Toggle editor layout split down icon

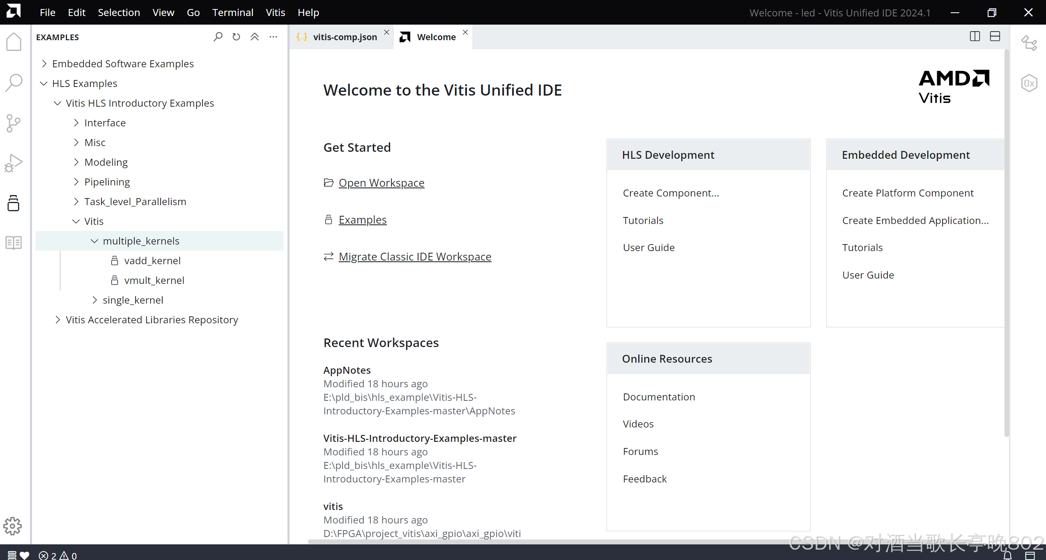point(995,37)
